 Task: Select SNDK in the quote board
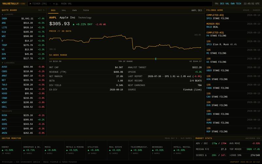click(23, 19)
